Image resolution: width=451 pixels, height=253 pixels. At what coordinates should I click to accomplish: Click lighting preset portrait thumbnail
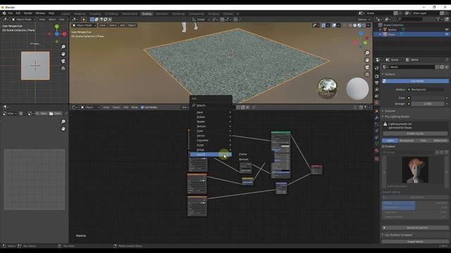(415, 170)
